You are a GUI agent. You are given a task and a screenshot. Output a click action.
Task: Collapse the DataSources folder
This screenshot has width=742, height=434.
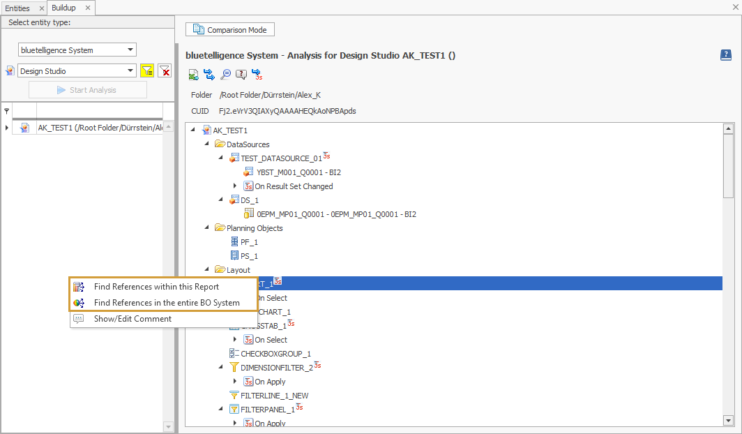(205, 144)
